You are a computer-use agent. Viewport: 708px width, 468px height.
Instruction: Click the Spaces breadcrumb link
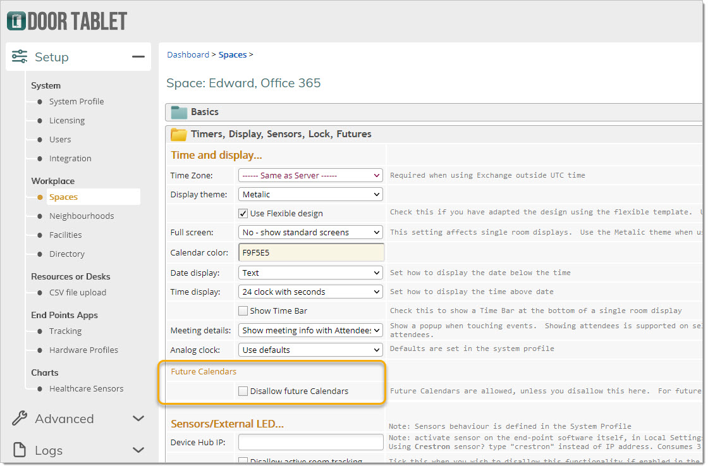(x=233, y=55)
